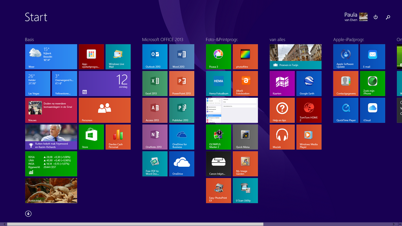Open the sports tile about Feyenoord
Viewport: 402px width, 226px height.
point(51,137)
